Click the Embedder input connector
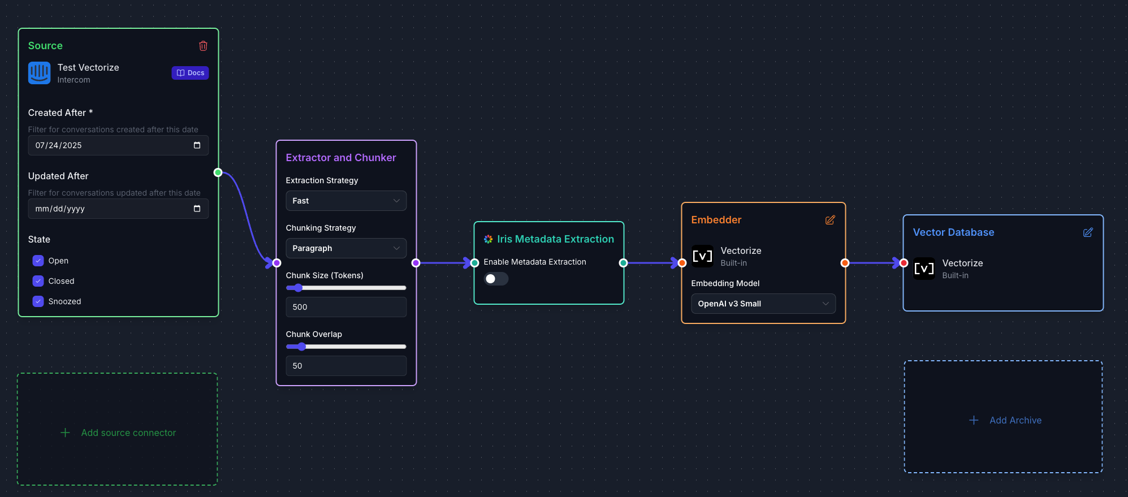1128x497 pixels. tap(682, 263)
